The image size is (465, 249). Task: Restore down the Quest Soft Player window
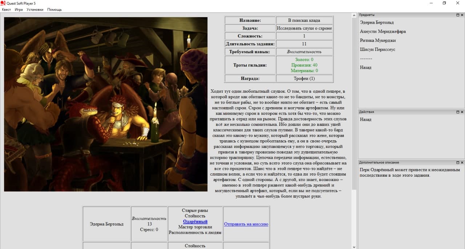pyautogui.click(x=444, y=3)
